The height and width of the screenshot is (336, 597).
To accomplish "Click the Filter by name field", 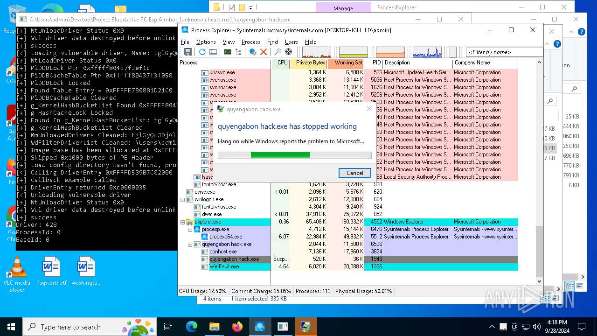I will pyautogui.click(x=504, y=52).
